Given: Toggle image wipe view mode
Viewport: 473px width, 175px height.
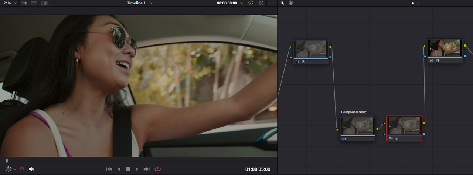Looking at the screenshot, I should [24, 3].
